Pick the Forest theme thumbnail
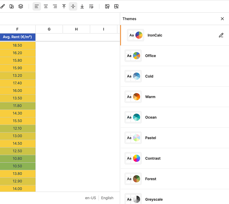This screenshot has width=229, height=204. [x=133, y=179]
